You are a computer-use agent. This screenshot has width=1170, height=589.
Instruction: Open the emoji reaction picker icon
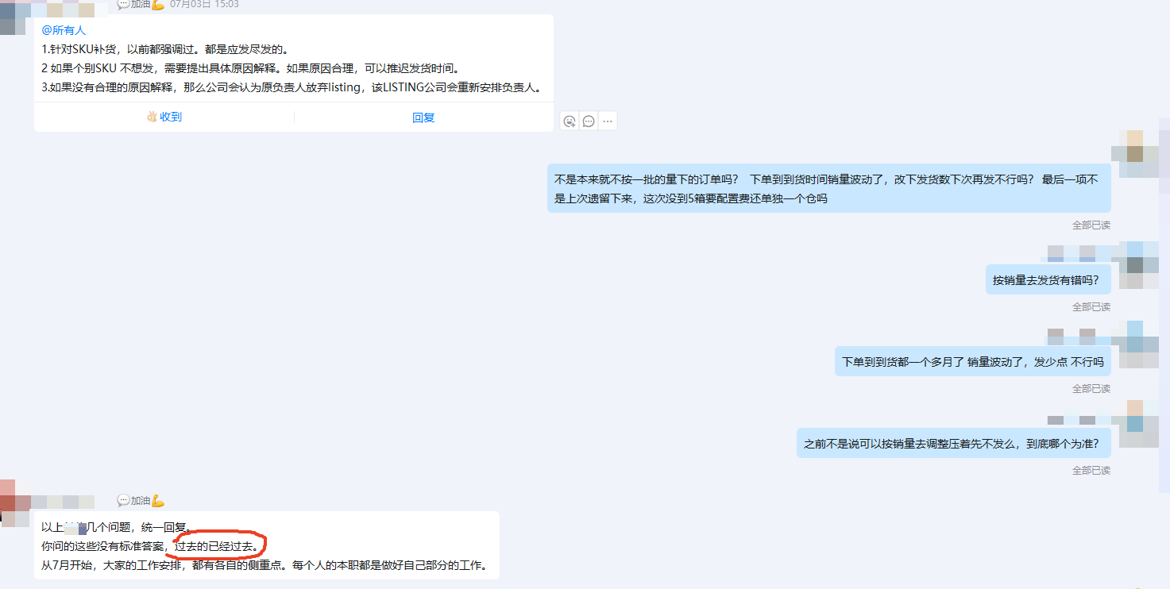[570, 121]
